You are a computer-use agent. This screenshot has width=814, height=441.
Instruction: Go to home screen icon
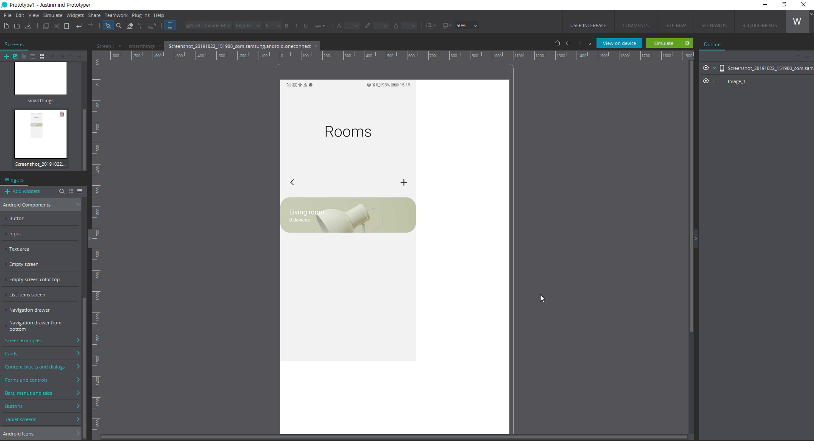[558, 43]
